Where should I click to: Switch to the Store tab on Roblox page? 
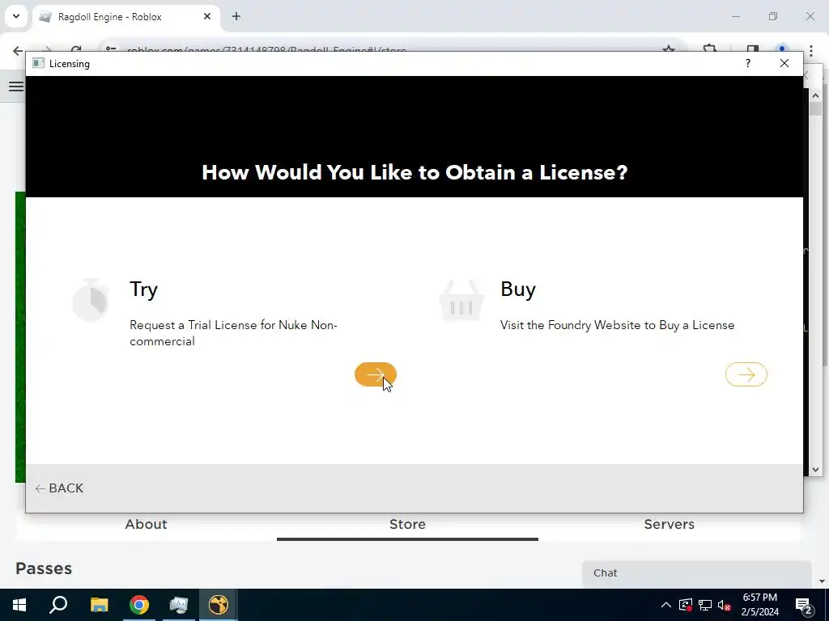(x=408, y=524)
